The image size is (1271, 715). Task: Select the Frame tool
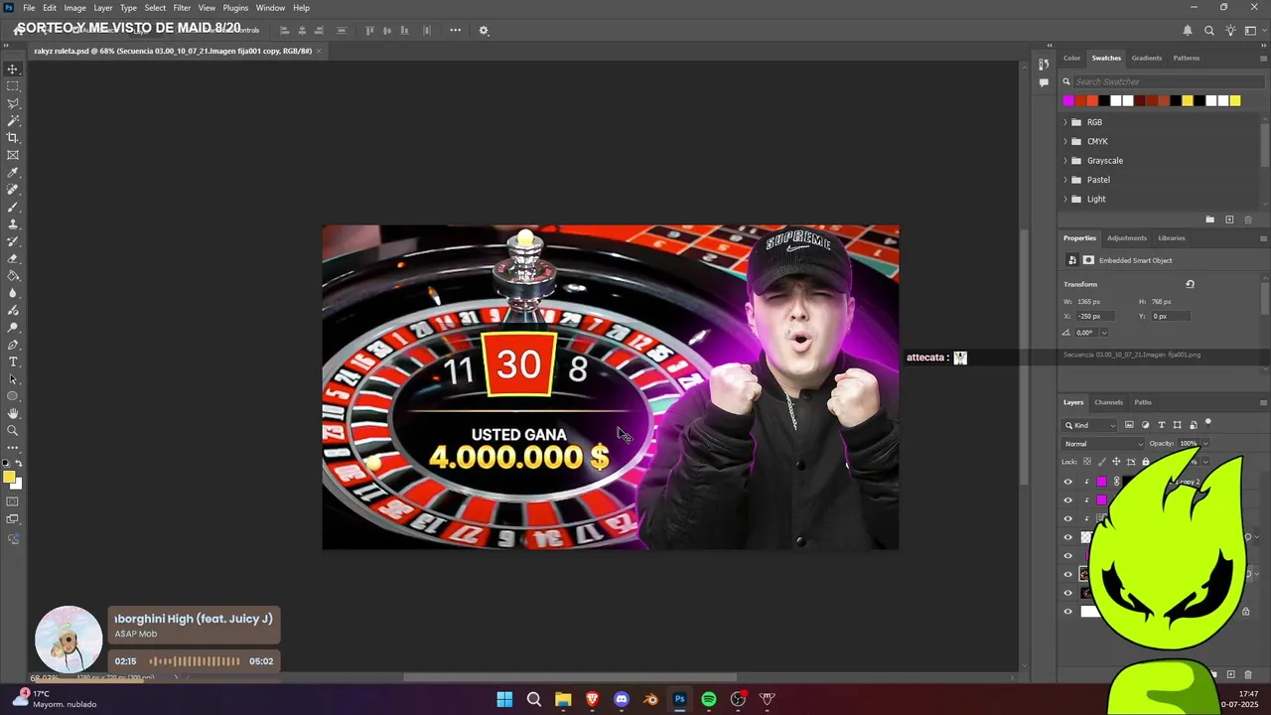pos(13,155)
